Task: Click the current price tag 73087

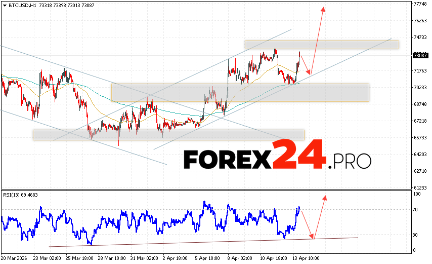Action: (x=420, y=55)
